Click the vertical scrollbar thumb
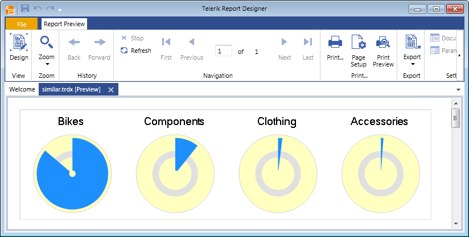 pos(455,118)
